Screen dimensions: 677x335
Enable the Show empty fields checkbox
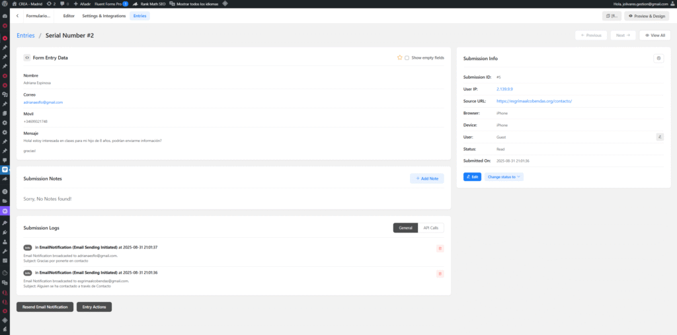pos(407,58)
